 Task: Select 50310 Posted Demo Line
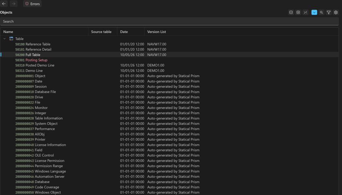click(35, 65)
